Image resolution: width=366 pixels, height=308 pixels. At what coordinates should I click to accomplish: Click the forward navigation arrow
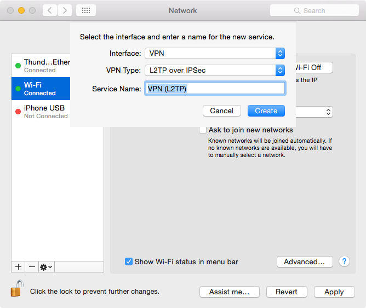(x=65, y=10)
